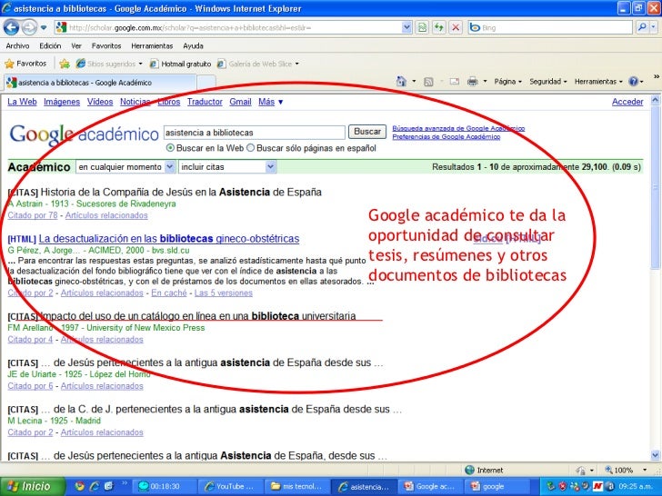Viewport: 662px width, 496px height.
Task: Click the Compatibility View icon
Action: pos(422,28)
